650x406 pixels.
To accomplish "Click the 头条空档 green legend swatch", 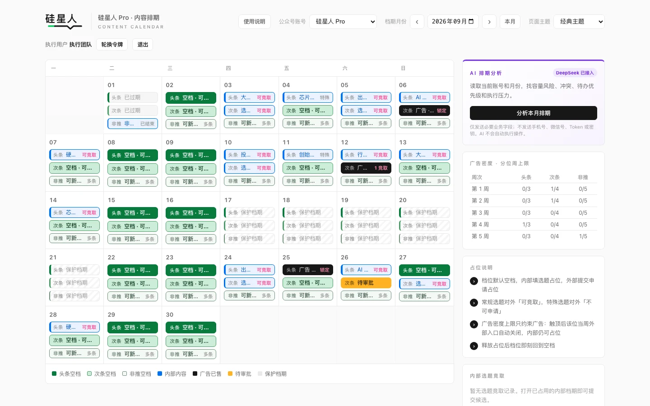I will click(x=54, y=374).
